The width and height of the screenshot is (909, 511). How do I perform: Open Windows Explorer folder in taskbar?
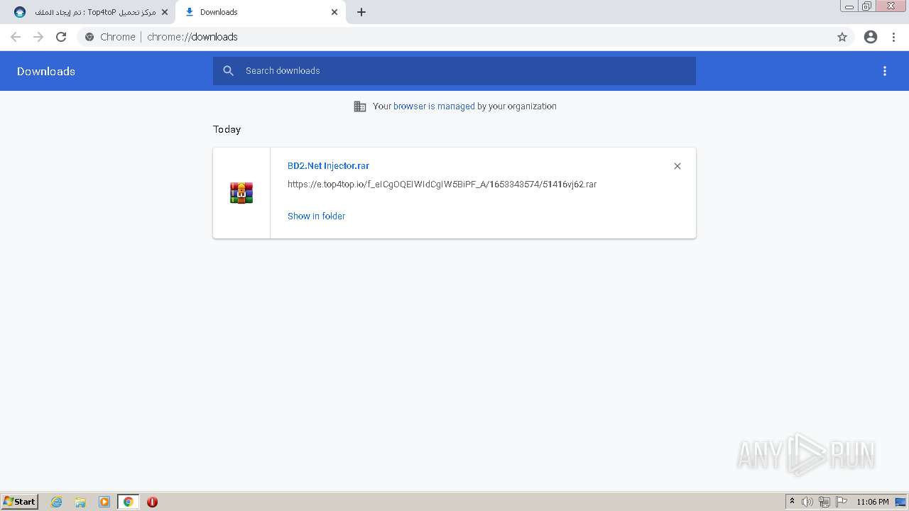pos(80,502)
